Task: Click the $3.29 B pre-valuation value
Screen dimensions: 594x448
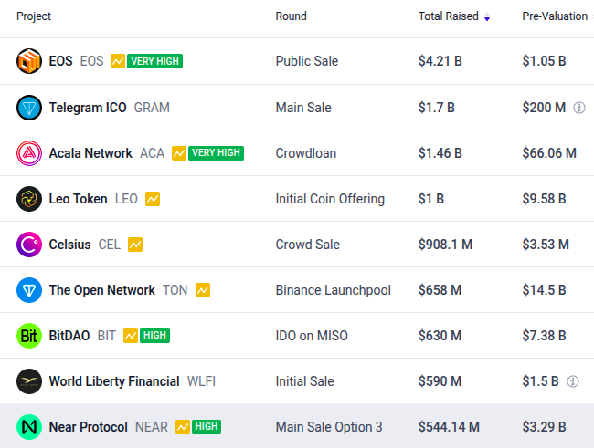Action: coord(545,427)
